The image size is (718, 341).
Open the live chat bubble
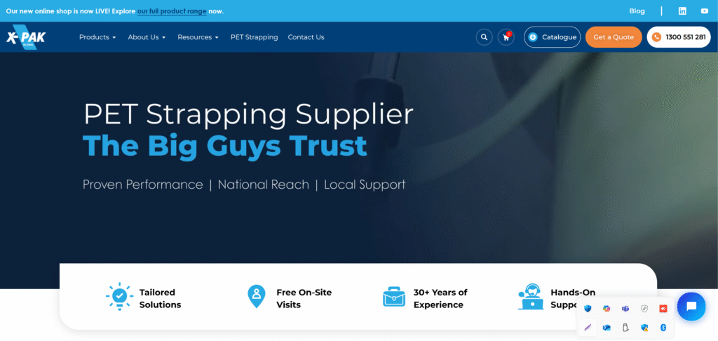pos(691,306)
